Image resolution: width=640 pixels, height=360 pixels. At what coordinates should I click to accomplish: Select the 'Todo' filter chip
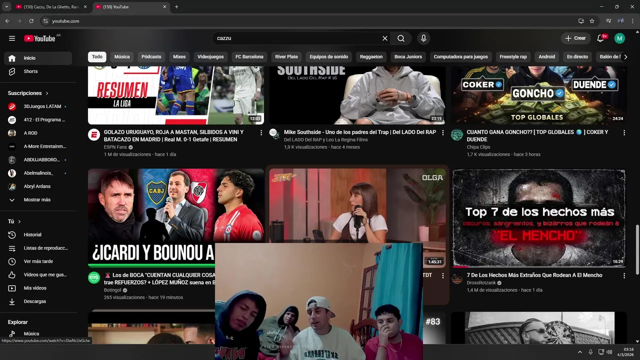point(97,56)
